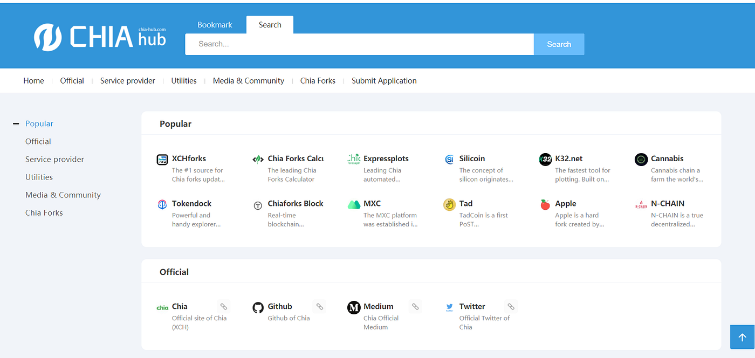
Task: Click the Github octocat icon
Action: click(x=258, y=307)
